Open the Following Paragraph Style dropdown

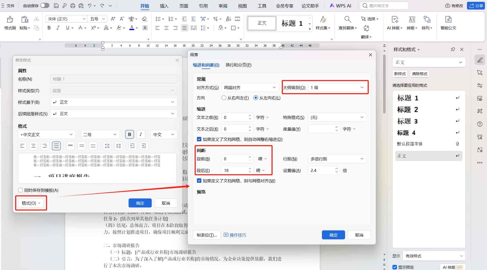click(x=114, y=114)
